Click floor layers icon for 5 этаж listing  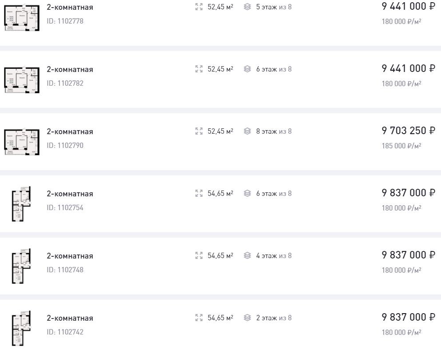[247, 7]
